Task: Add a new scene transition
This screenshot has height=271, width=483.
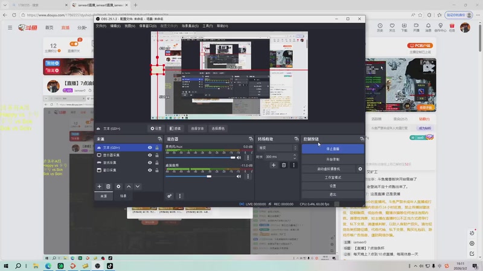Action: coord(273,165)
